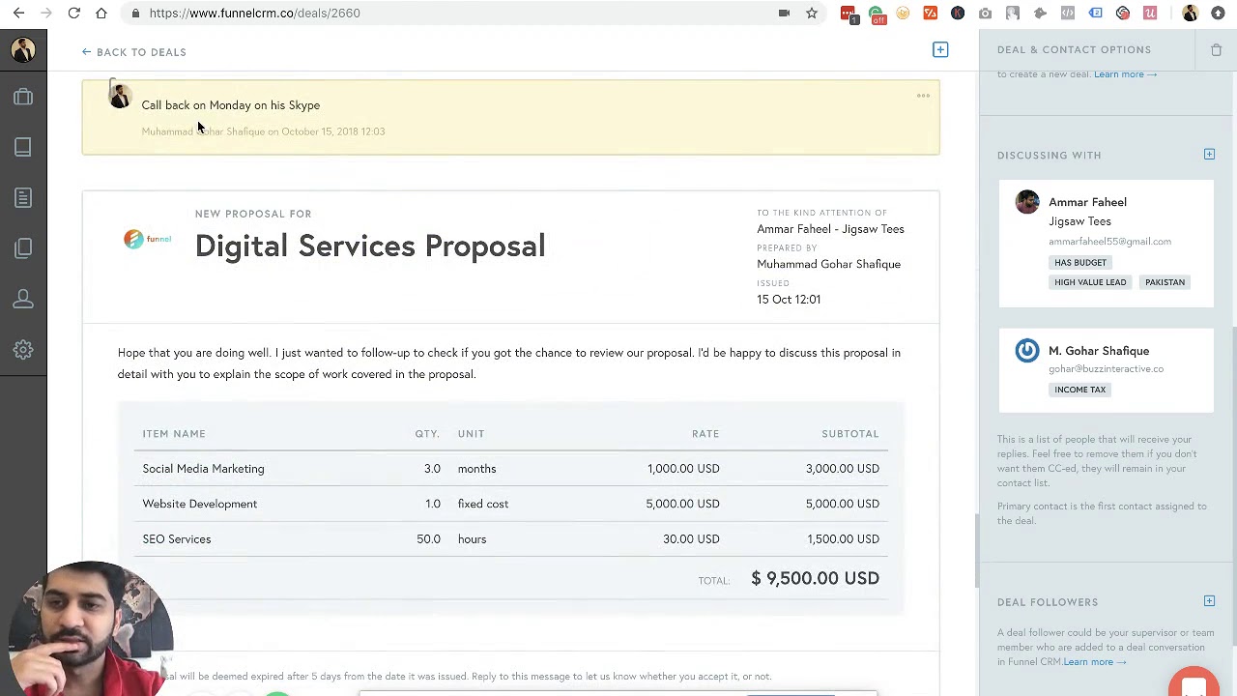Image resolution: width=1237 pixels, height=696 pixels.
Task: Click Learn more link under Deal Followers
Action: click(1094, 662)
